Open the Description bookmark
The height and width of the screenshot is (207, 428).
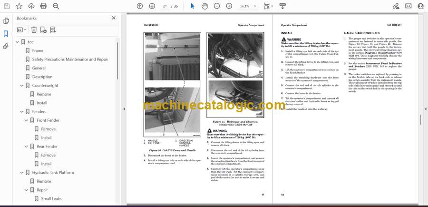point(42,77)
